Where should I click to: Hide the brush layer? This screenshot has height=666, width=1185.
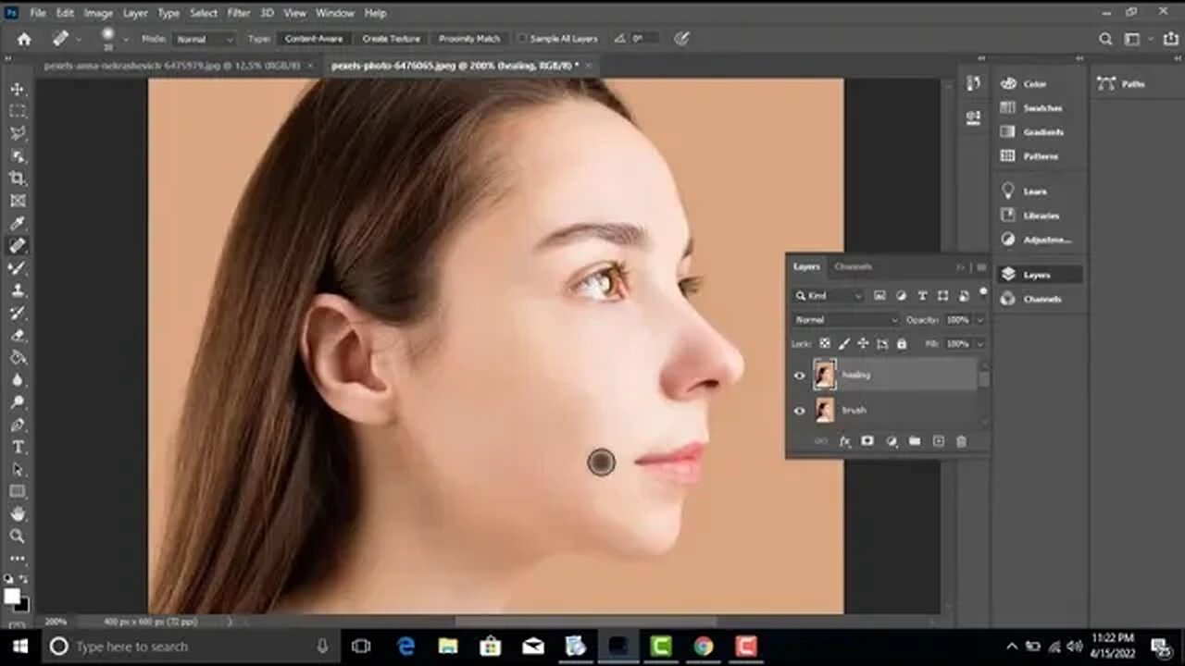pyautogui.click(x=800, y=410)
